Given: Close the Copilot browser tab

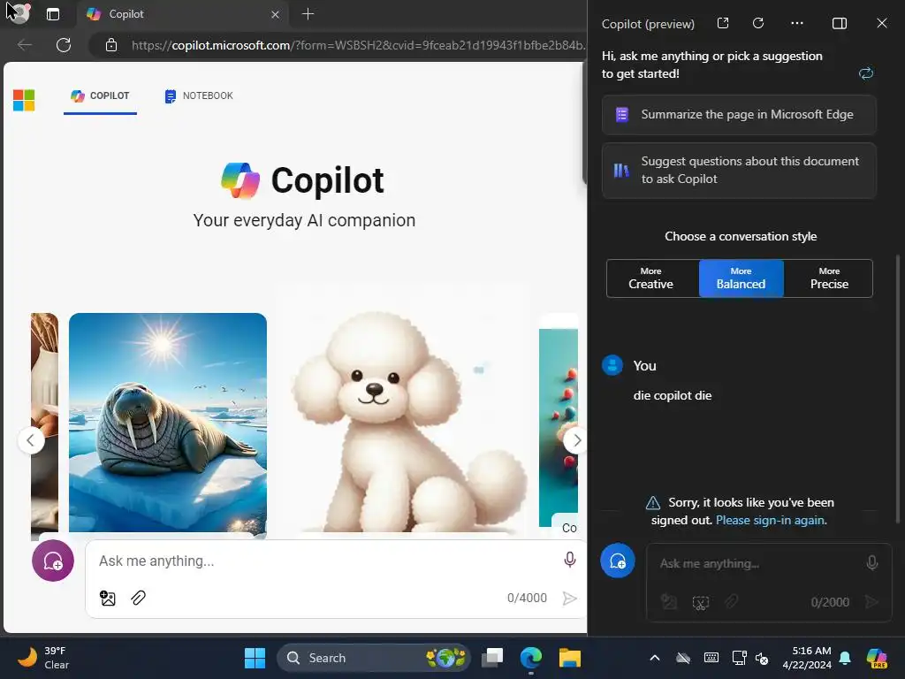Looking at the screenshot, I should pyautogui.click(x=276, y=14).
